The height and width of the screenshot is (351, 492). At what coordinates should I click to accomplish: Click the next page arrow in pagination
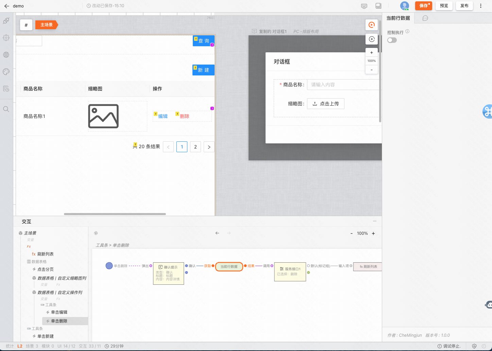point(209,147)
